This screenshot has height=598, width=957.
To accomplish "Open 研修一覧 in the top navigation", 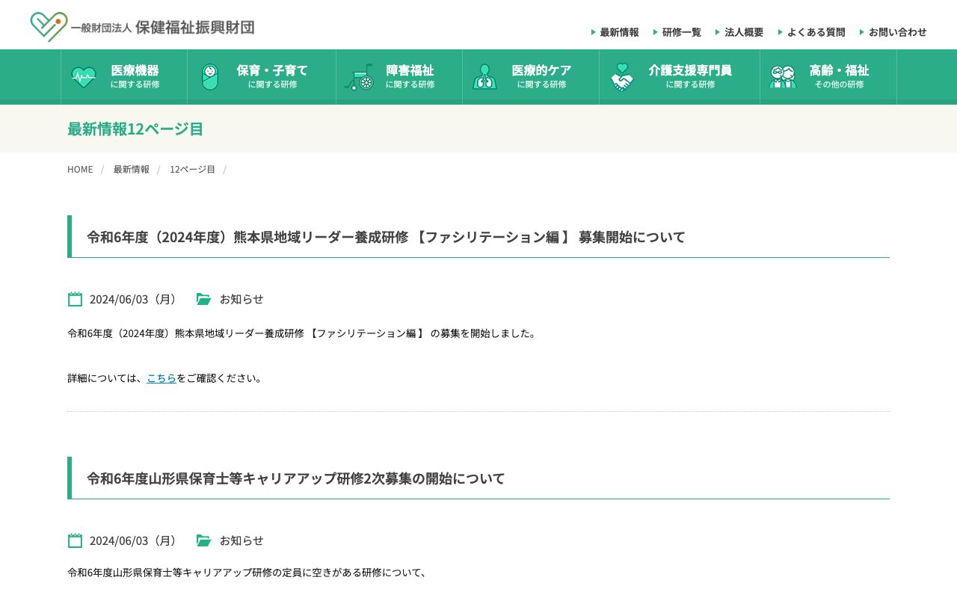I will [x=680, y=32].
